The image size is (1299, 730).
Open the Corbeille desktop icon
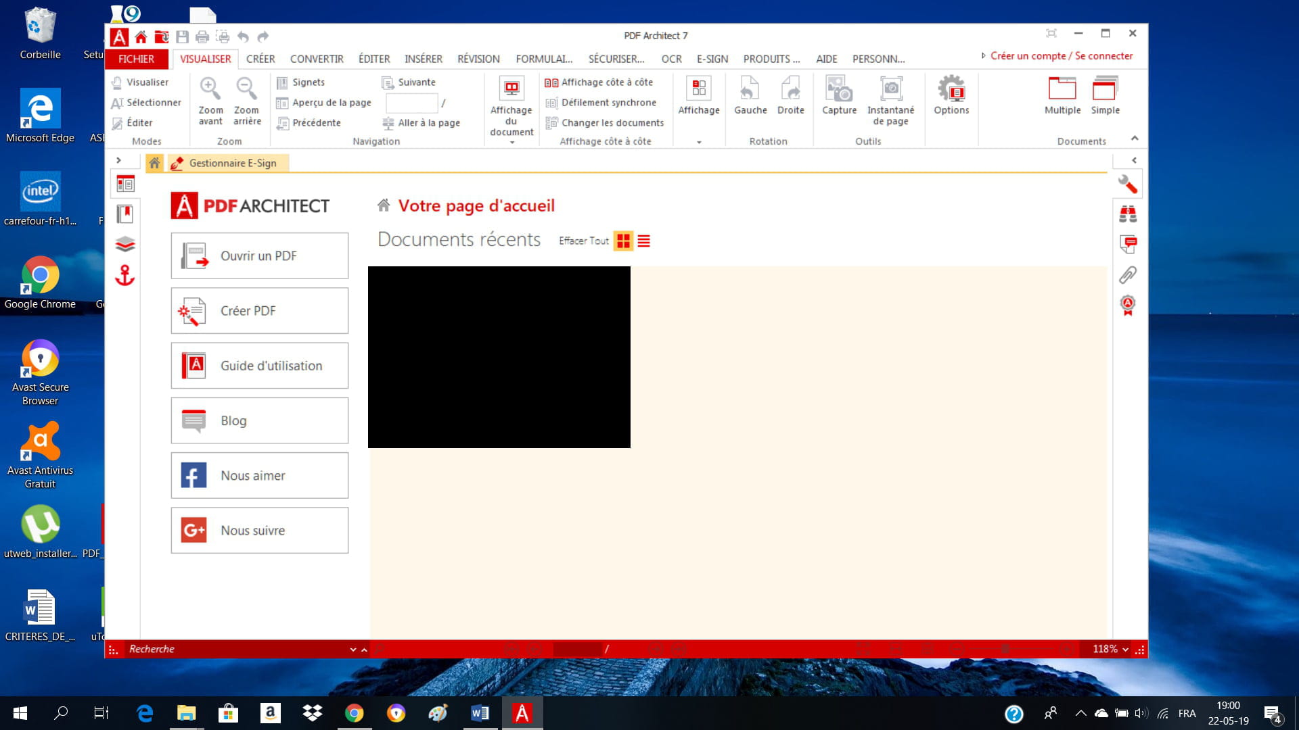(x=40, y=33)
